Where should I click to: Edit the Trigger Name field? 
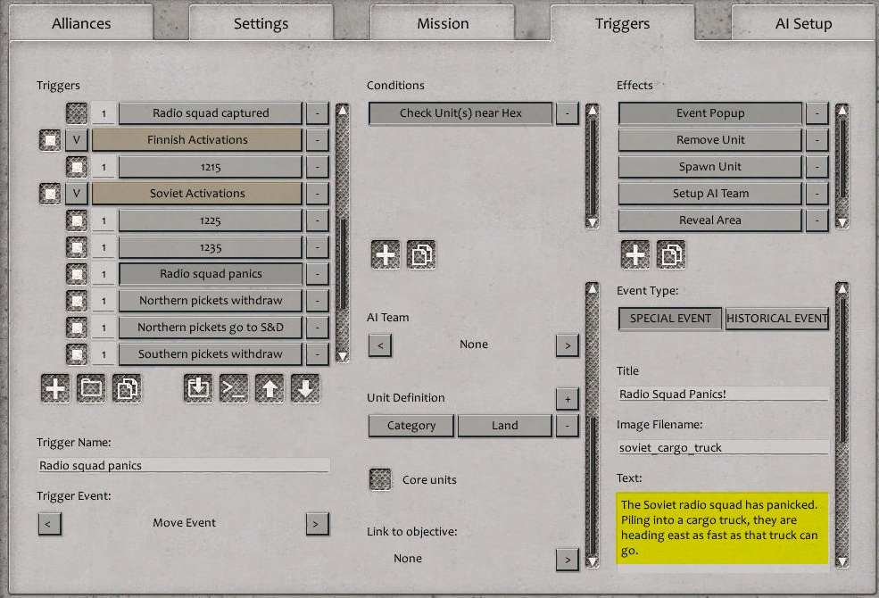[x=183, y=465]
